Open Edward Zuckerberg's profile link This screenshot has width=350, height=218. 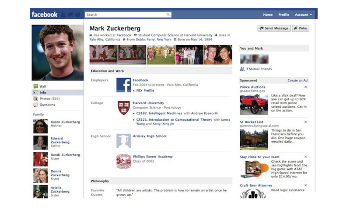click(x=60, y=140)
